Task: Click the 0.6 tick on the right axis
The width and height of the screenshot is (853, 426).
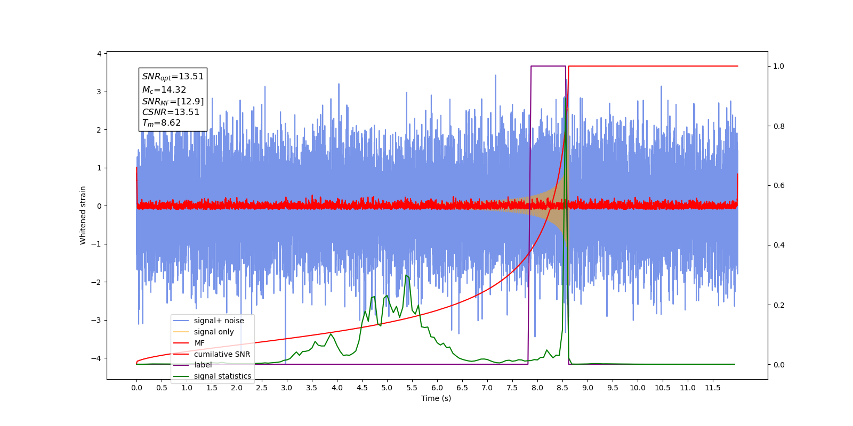Action: 779,186
